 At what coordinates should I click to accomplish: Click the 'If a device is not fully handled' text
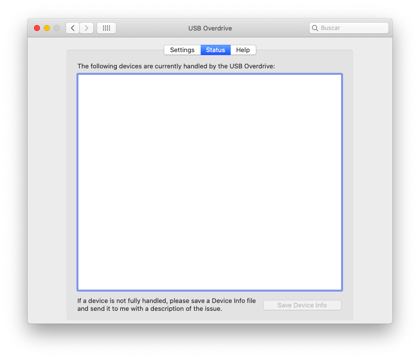pyautogui.click(x=166, y=305)
